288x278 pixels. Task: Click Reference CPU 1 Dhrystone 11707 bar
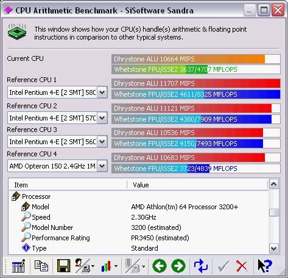(x=196, y=83)
